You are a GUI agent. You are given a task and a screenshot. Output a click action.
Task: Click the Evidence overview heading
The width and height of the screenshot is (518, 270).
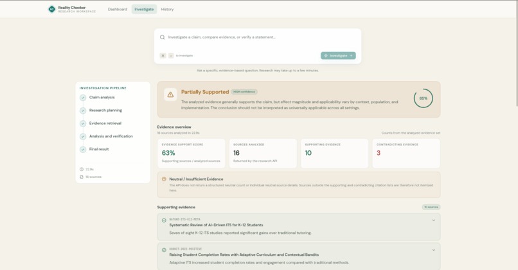coord(174,127)
